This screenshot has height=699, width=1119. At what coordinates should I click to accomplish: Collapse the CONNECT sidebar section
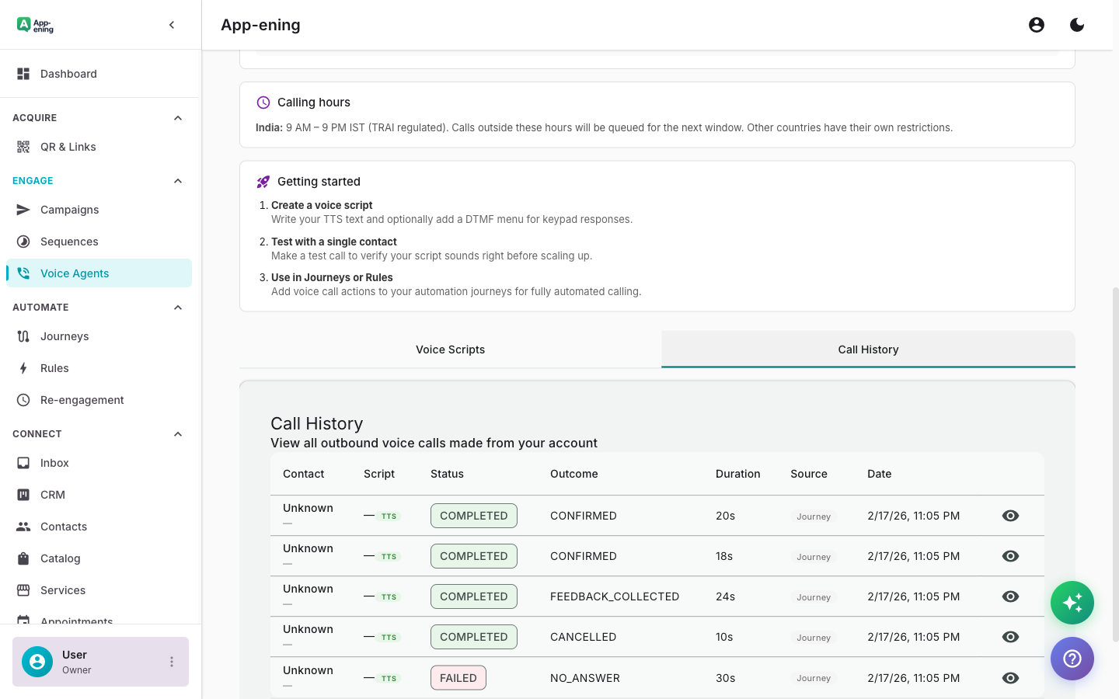pyautogui.click(x=177, y=433)
